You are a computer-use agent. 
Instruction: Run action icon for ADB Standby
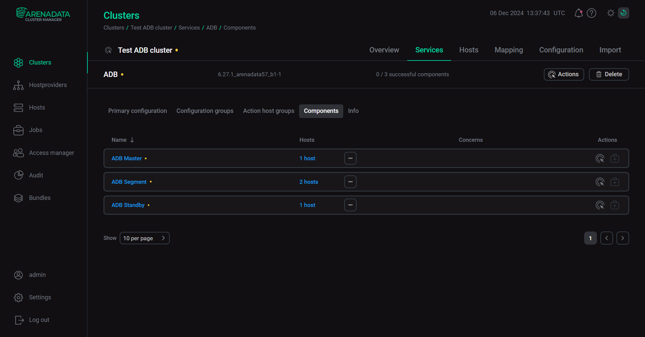600,205
